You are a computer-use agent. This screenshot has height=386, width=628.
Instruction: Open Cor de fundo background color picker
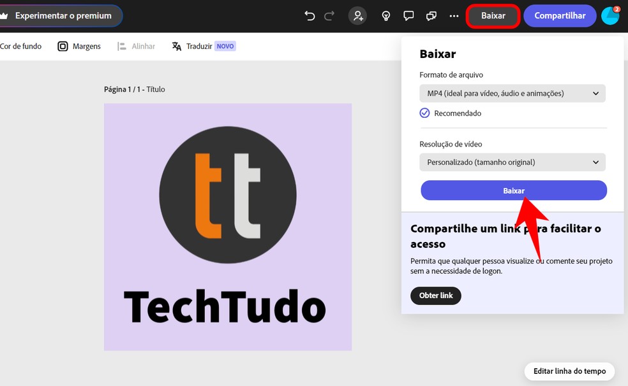coord(20,46)
